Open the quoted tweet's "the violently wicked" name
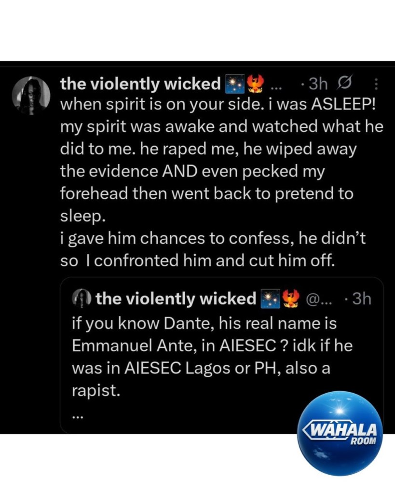Viewport: 395px width, 494px height. (176, 299)
